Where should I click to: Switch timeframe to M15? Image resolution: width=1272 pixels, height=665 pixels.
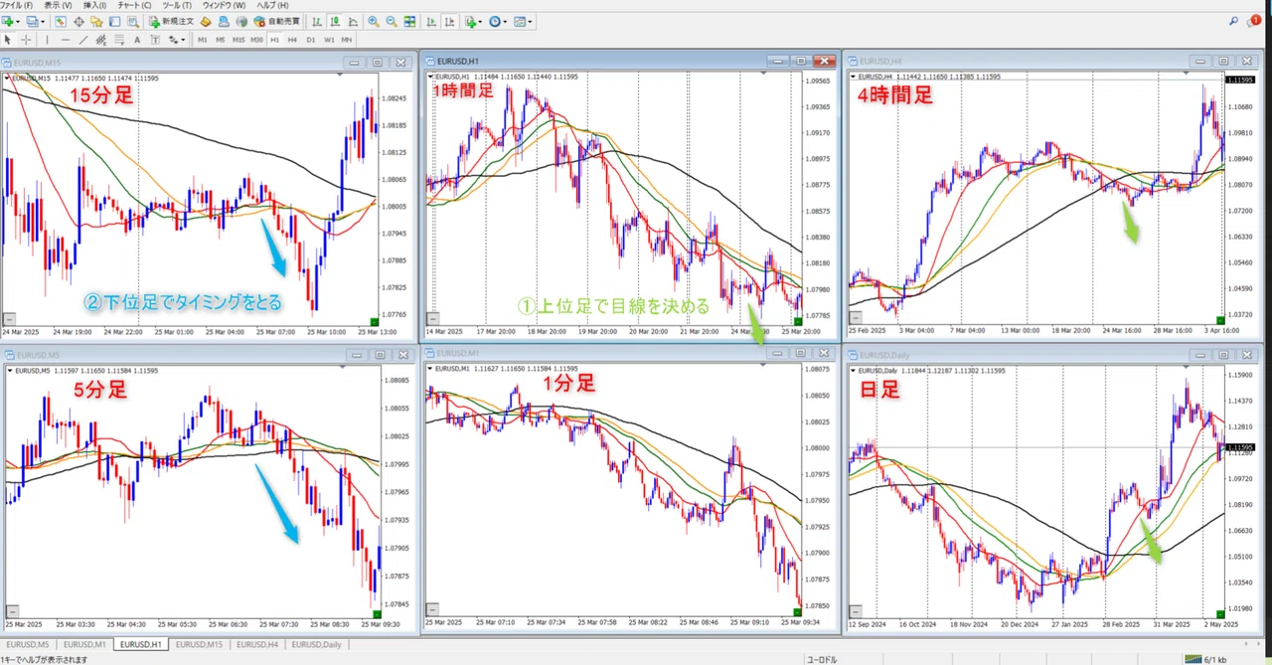click(238, 40)
